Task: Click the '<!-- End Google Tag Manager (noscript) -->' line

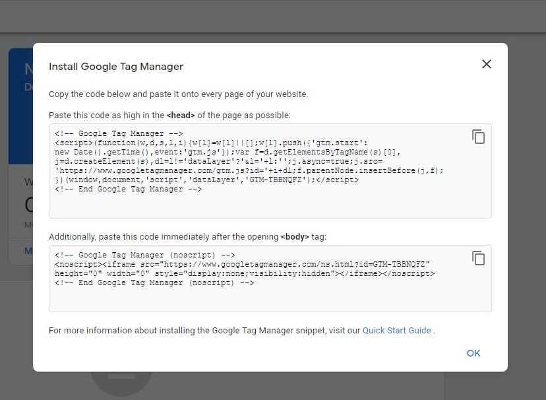Action: tap(154, 283)
